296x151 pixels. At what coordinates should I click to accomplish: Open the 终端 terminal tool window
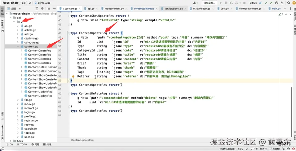47,145
